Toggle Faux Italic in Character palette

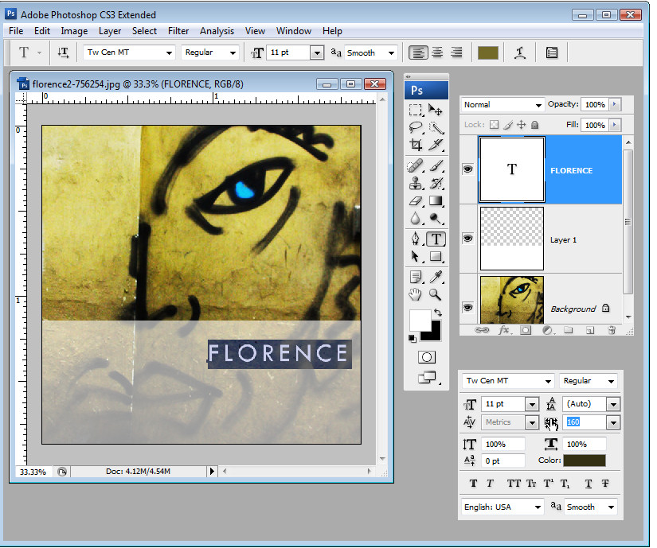(x=490, y=484)
